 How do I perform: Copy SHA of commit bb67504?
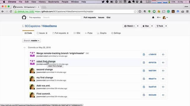tap(144, 71)
